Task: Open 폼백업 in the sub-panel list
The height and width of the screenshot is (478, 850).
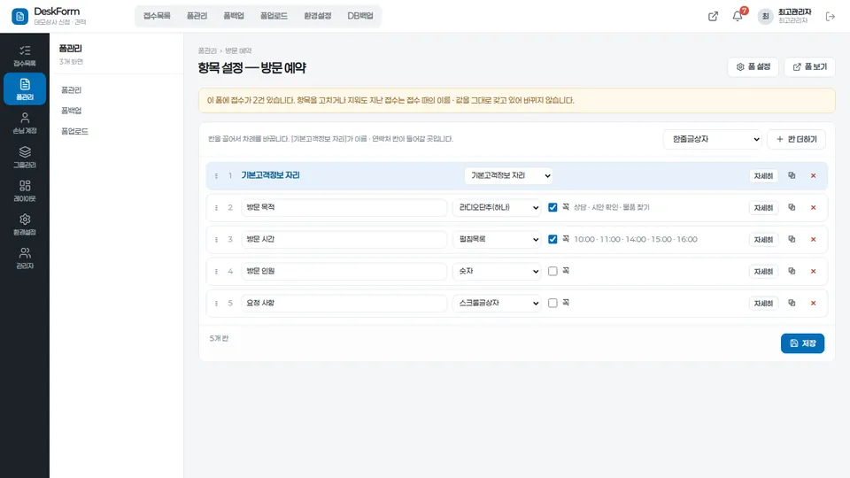Action: coord(71,111)
